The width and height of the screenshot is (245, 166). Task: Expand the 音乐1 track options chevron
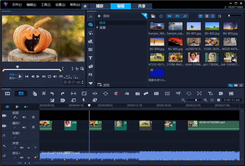[x=28, y=158]
